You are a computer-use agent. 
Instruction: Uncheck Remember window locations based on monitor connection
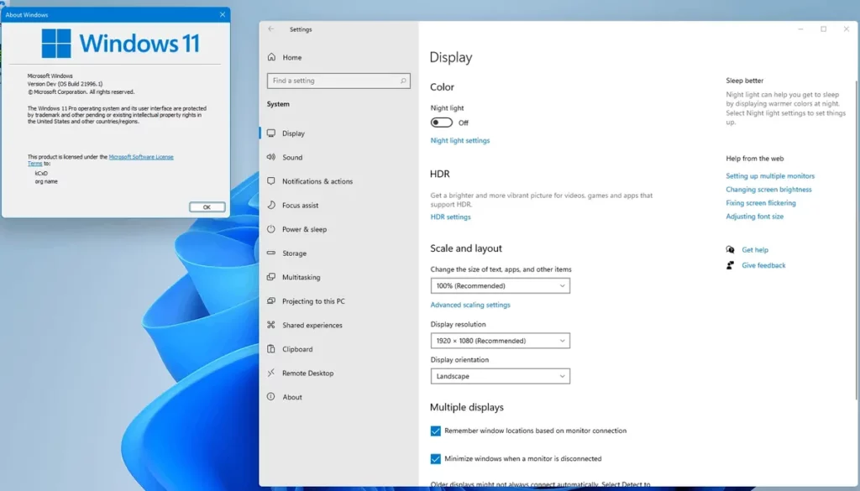point(435,431)
